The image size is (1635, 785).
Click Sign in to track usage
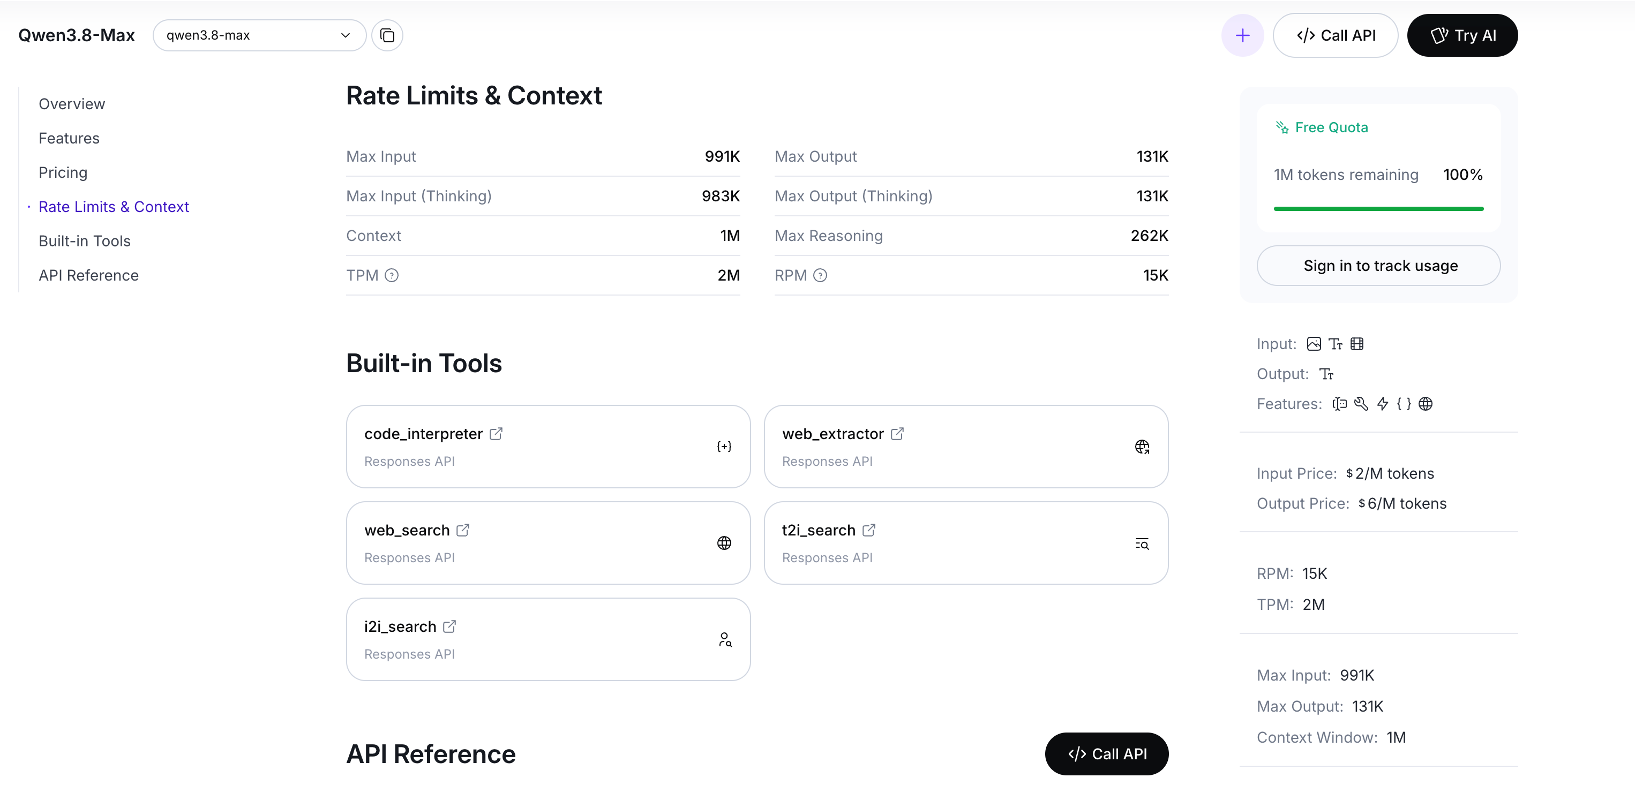tap(1378, 266)
